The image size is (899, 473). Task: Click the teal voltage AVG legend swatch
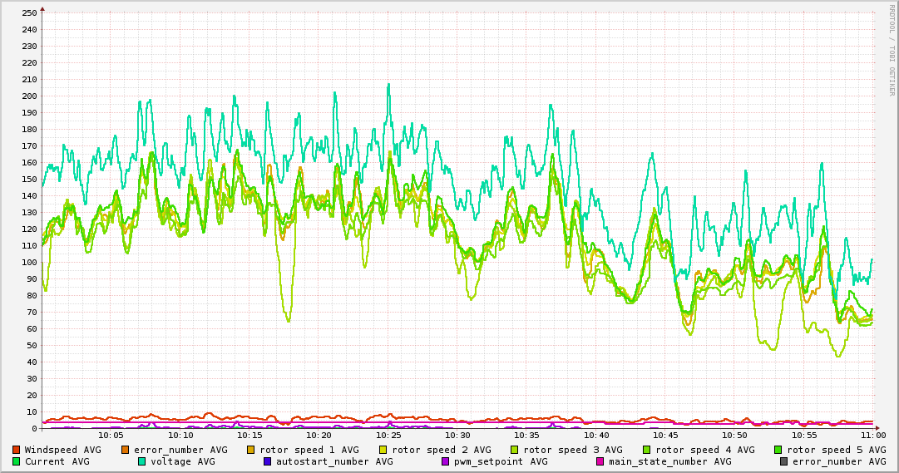coord(141,461)
